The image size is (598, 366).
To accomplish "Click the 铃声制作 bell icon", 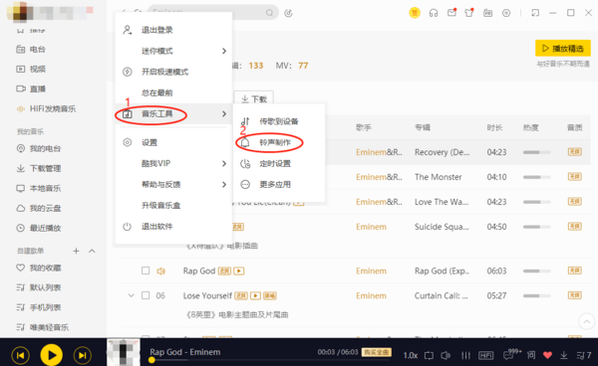I will coord(245,142).
